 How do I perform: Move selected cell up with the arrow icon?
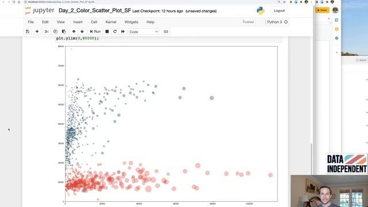[x=74, y=32]
